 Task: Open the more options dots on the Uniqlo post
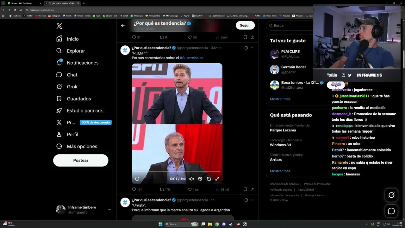[x=252, y=200]
